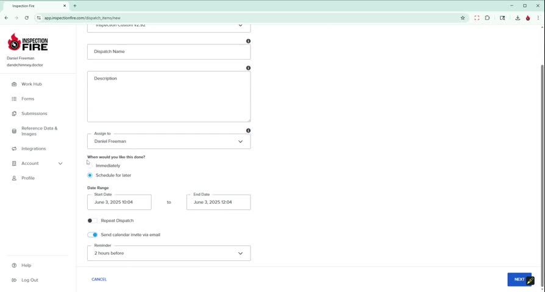Expand the Account submenu chevron
Image resolution: width=545 pixels, height=292 pixels.
(x=60, y=164)
